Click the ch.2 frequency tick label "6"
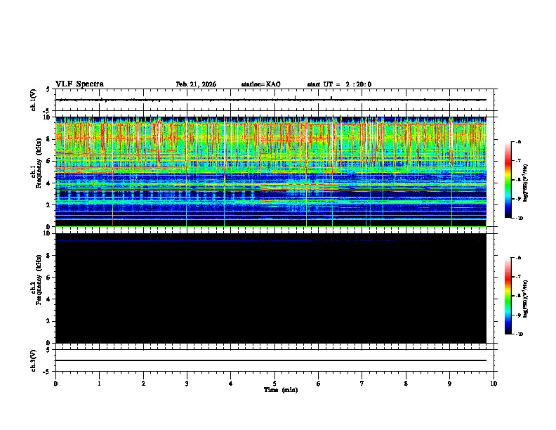This screenshot has height=430, width=556. (x=49, y=278)
